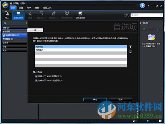Viewport: 165px width, 124px height.
Task: Select 我的图片 row in folder list
Action: 81,50
